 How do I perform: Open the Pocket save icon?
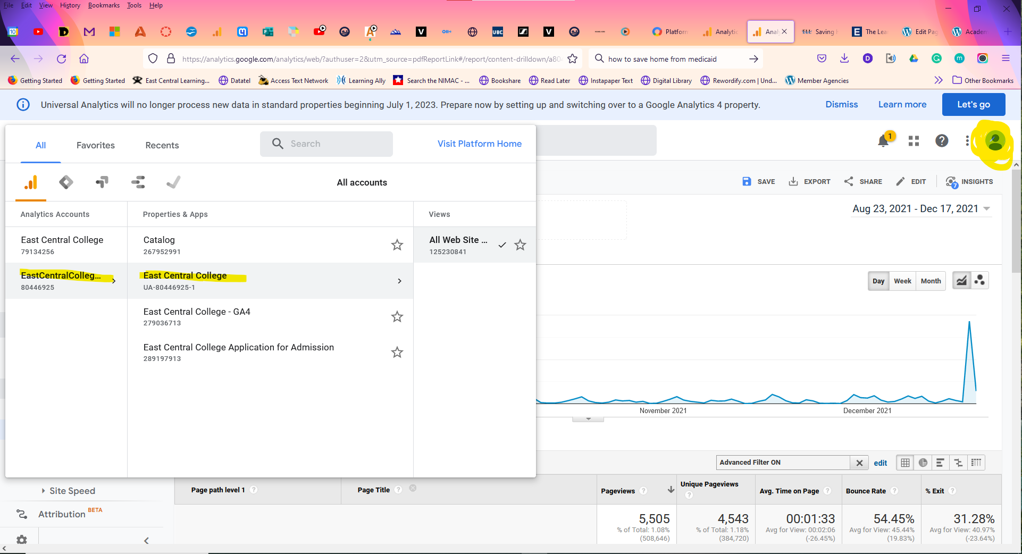tap(822, 58)
